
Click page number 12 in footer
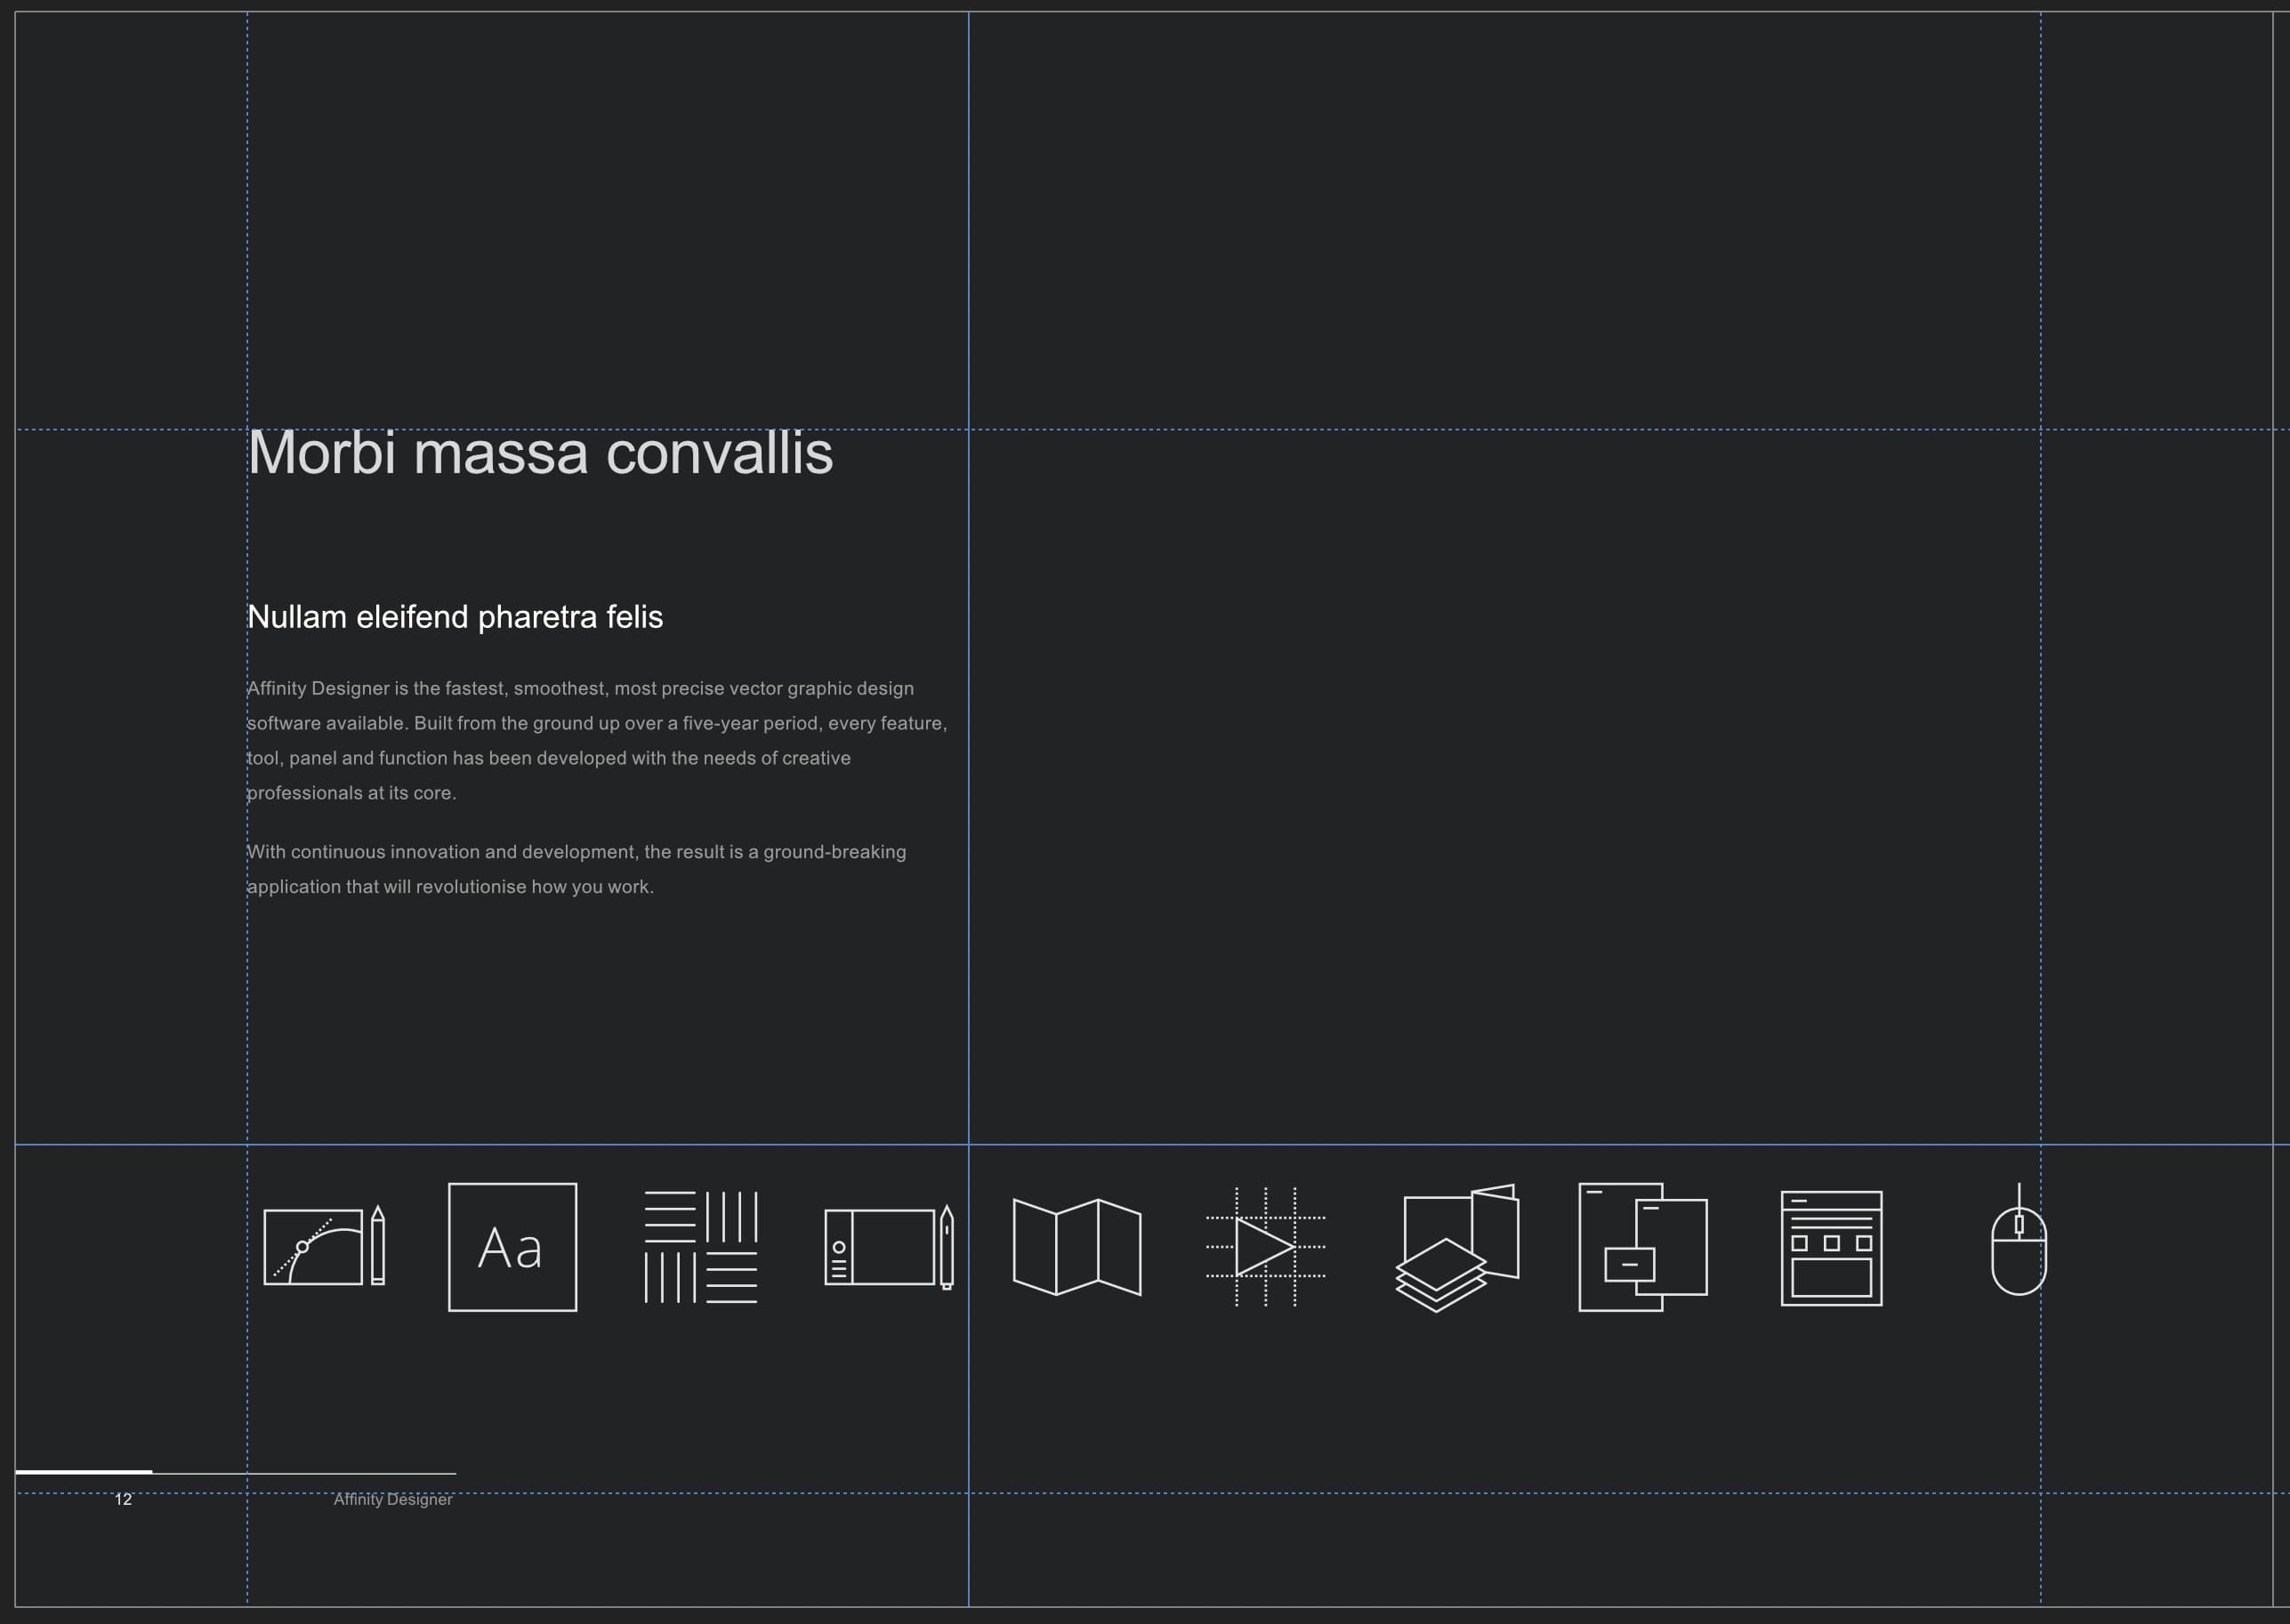[123, 1499]
